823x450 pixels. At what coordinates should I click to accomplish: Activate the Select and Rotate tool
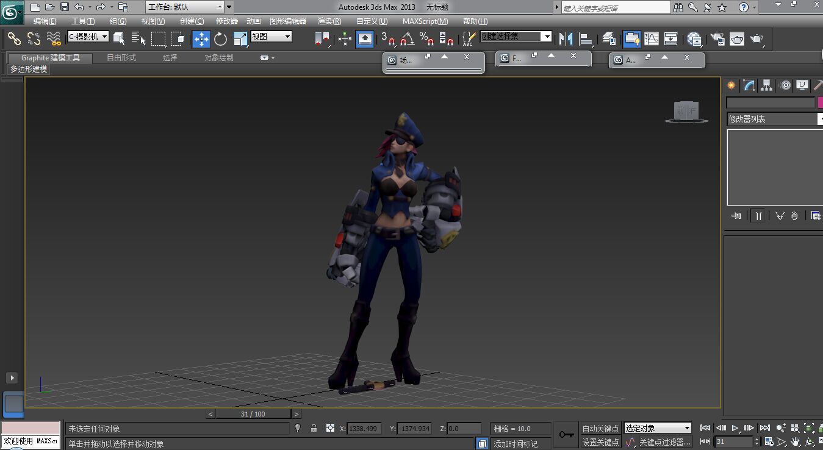point(220,39)
